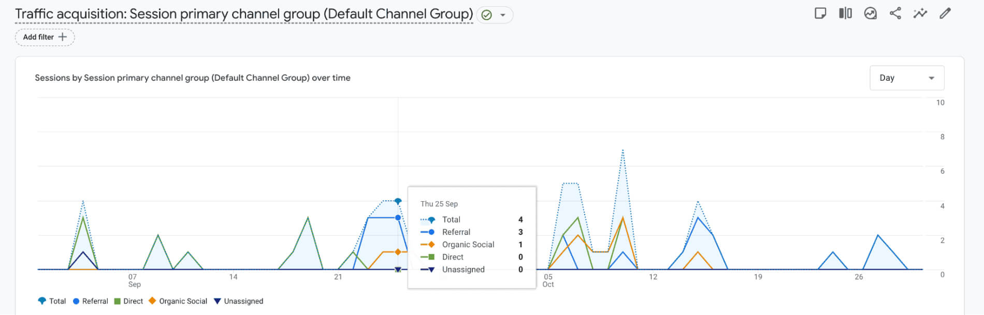The image size is (984, 315).
Task: Open the trend chart icon in the toolbar
Action: (870, 13)
